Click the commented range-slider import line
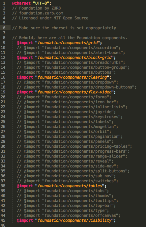146x227 pixels. pyautogui.click(x=72, y=156)
